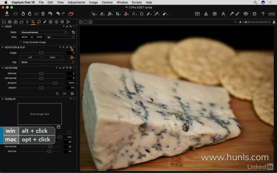Toggle the grid overlay icon
The height and width of the screenshot is (173, 277).
[x=215, y=14]
